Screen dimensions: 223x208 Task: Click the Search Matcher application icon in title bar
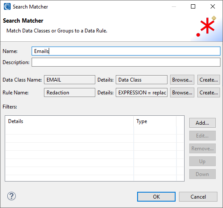click(x=7, y=6)
